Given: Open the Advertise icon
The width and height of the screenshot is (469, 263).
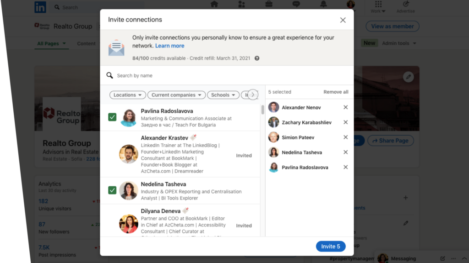Looking at the screenshot, I should (x=406, y=4).
